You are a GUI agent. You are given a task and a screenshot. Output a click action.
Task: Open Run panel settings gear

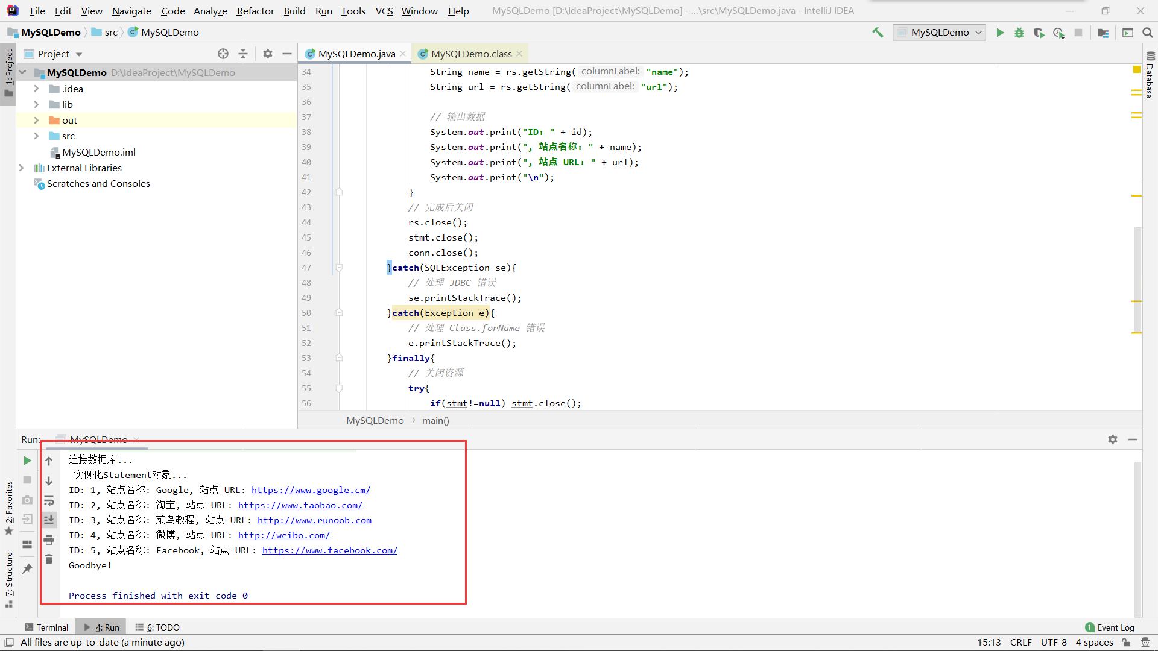[x=1112, y=439]
